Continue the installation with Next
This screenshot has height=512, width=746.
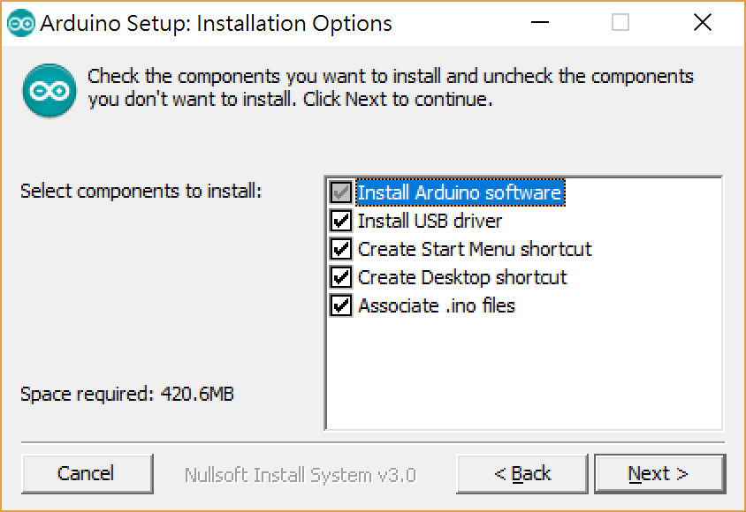coord(658,474)
